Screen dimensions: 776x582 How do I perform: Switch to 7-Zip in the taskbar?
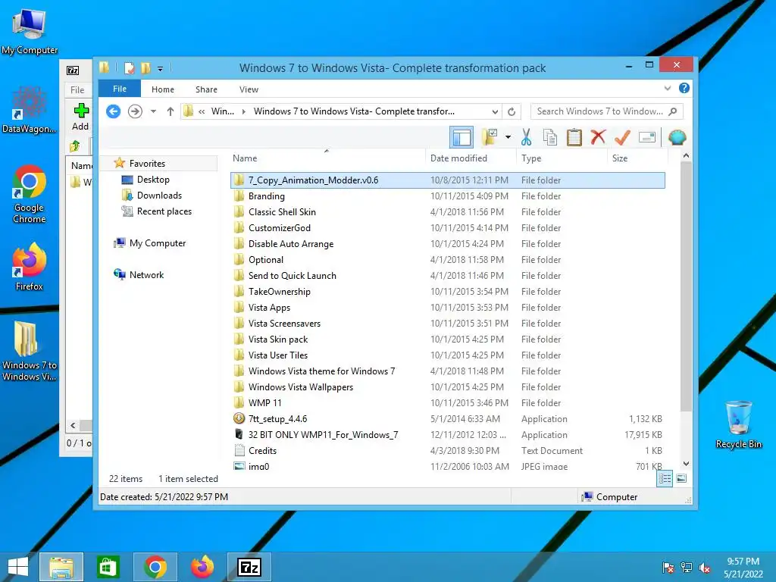249,567
